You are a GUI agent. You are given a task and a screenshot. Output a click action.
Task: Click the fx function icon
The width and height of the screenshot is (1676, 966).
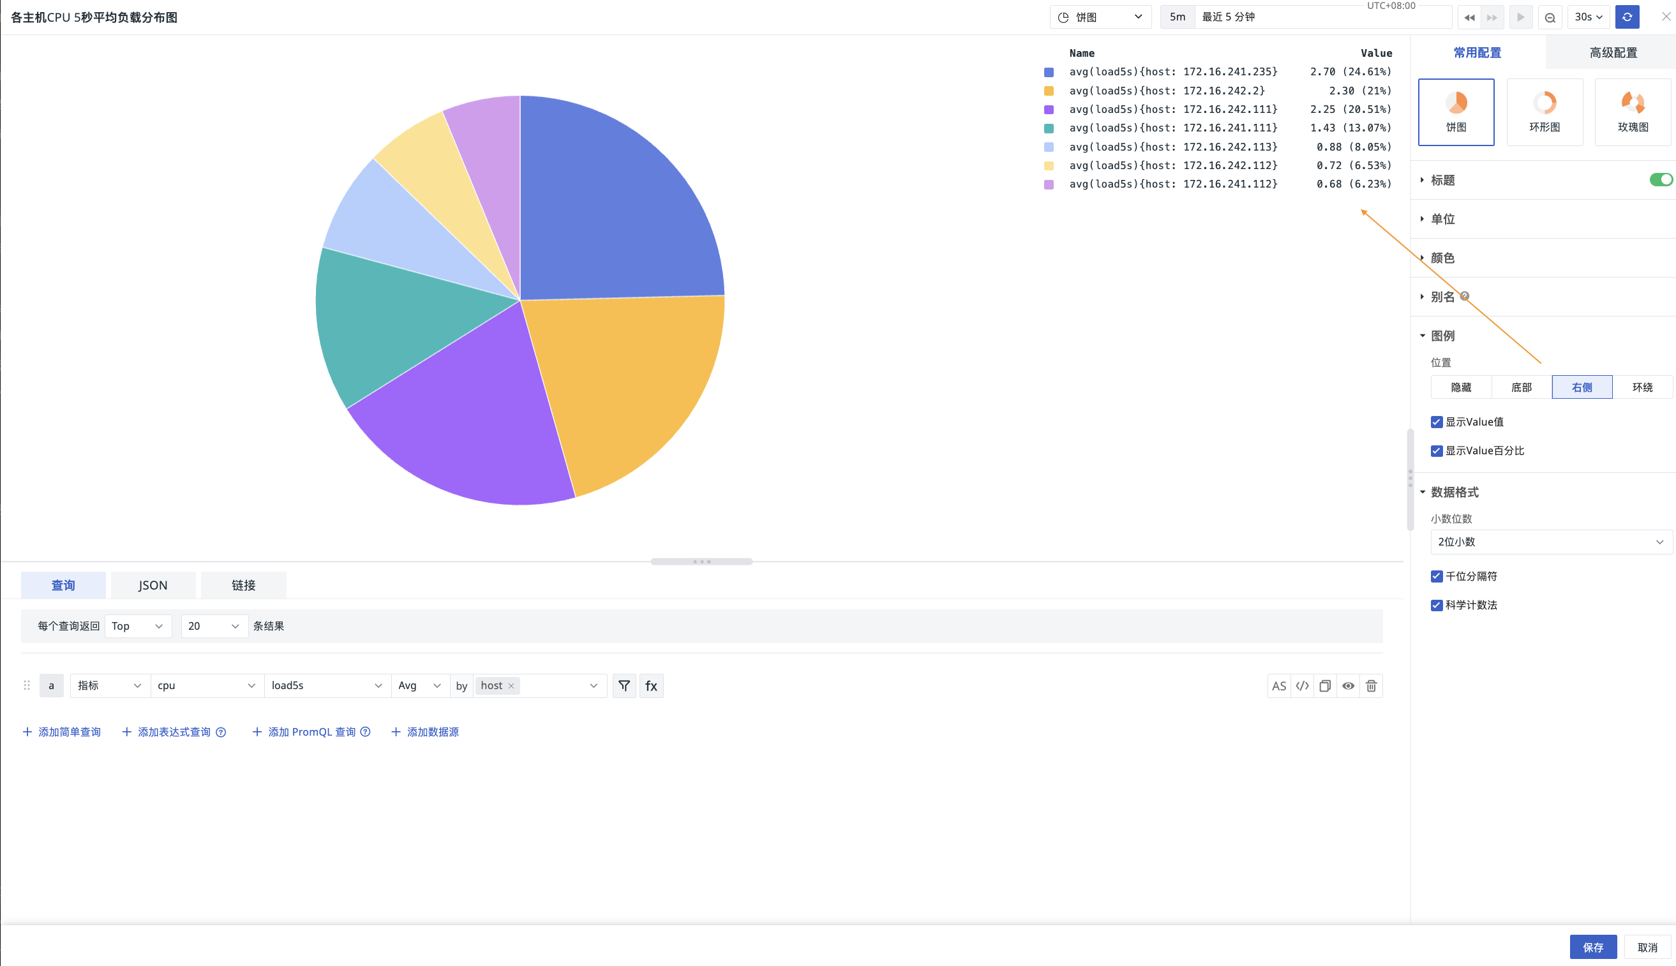651,685
